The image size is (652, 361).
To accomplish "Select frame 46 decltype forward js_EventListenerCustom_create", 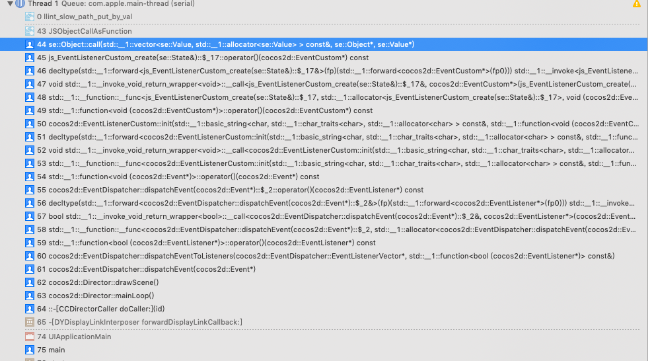I will pos(337,71).
